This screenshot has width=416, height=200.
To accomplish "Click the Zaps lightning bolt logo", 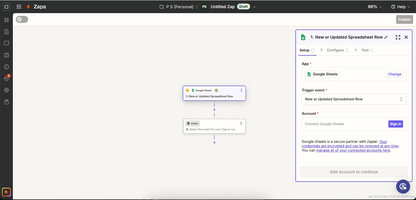I will pos(28,7).
